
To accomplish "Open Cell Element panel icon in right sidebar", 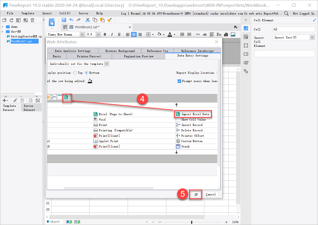I will click(x=246, y=28).
